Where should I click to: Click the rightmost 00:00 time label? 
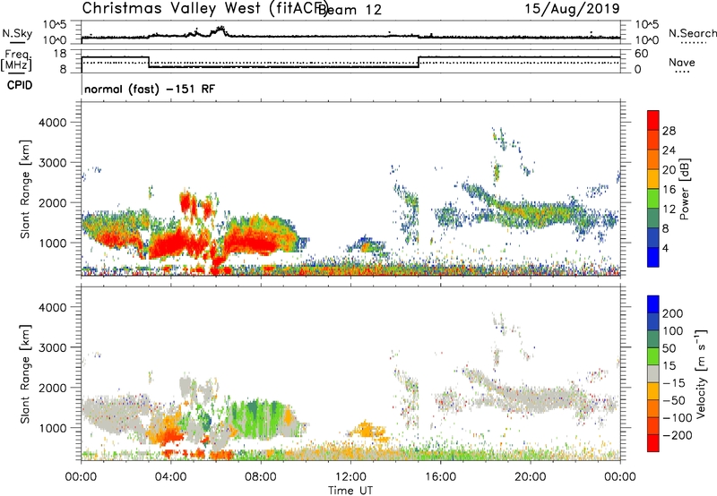pos(620,477)
